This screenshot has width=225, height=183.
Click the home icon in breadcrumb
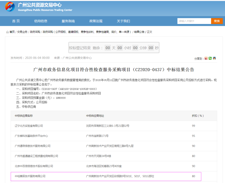coord(7,32)
